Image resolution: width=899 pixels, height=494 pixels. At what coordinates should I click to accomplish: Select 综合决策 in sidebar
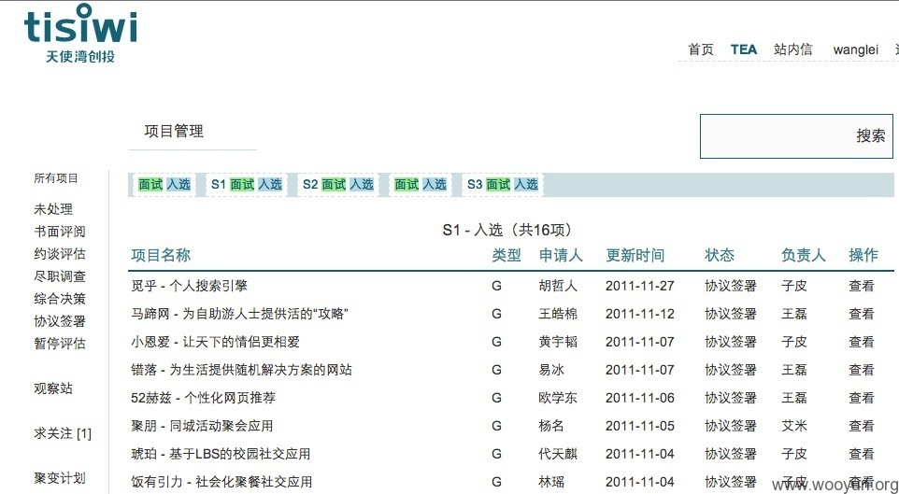pyautogui.click(x=60, y=299)
